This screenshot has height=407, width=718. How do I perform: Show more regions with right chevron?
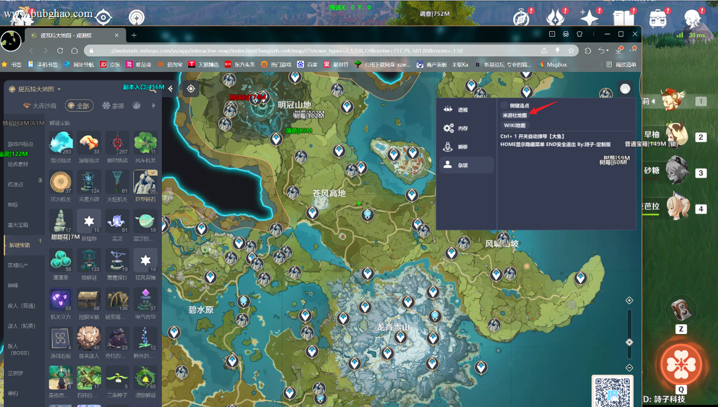153,106
